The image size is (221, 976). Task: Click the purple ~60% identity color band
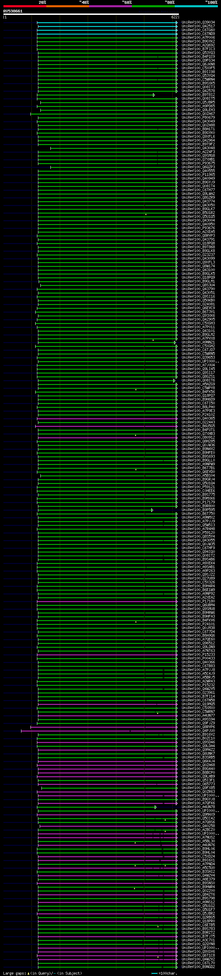click(x=110, y=6)
